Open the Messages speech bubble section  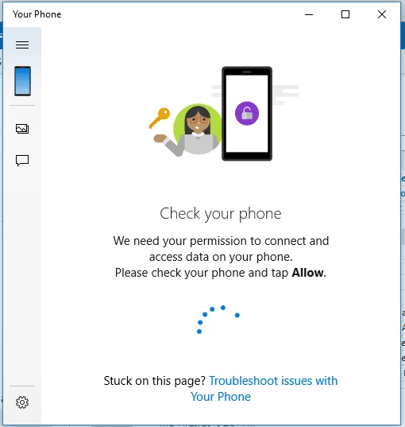point(22,161)
